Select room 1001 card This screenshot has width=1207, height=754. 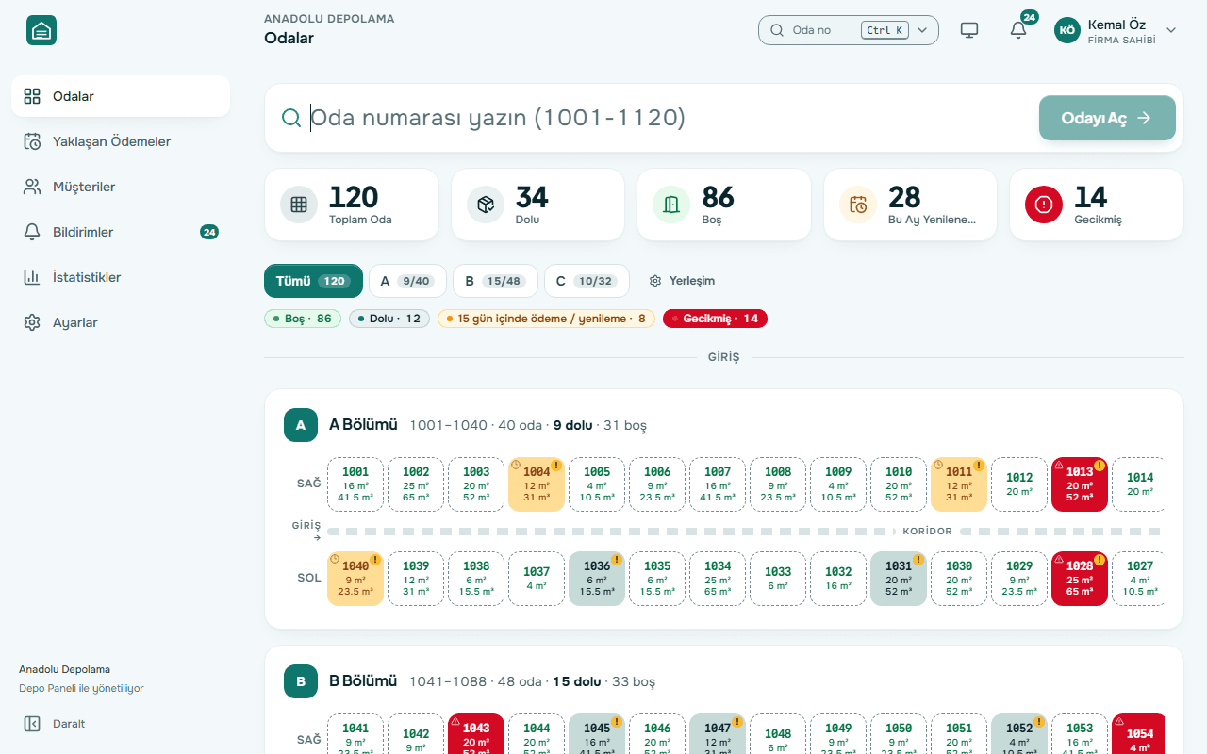pyautogui.click(x=355, y=484)
